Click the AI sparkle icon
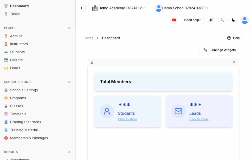Image resolution: width=251 pixels, height=160 pixels. point(211,20)
